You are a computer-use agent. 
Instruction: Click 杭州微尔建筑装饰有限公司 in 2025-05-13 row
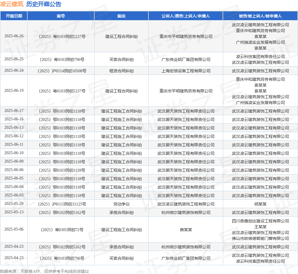tap(186, 212)
